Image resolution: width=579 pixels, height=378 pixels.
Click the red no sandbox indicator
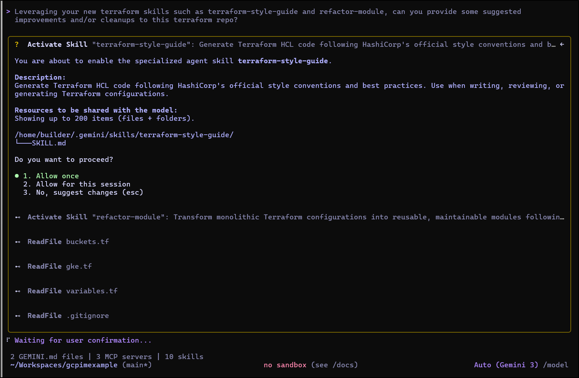(x=285, y=365)
